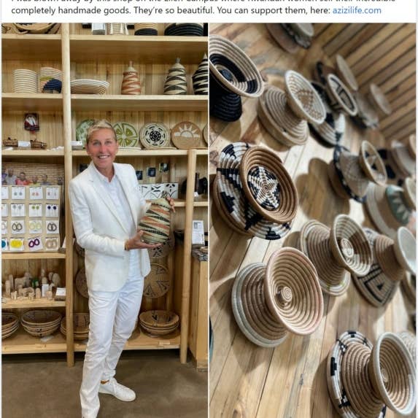Click the green patterned woven plate on shelf
The height and width of the screenshot is (418, 418).
point(125,135)
